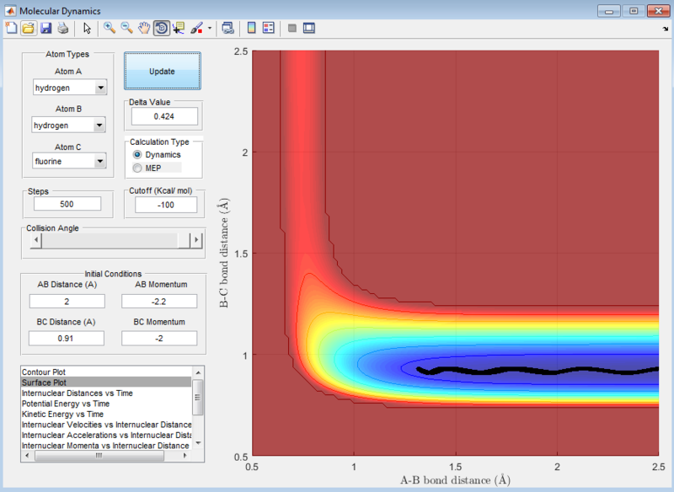Open the brush color dropdown arrow

pos(210,29)
